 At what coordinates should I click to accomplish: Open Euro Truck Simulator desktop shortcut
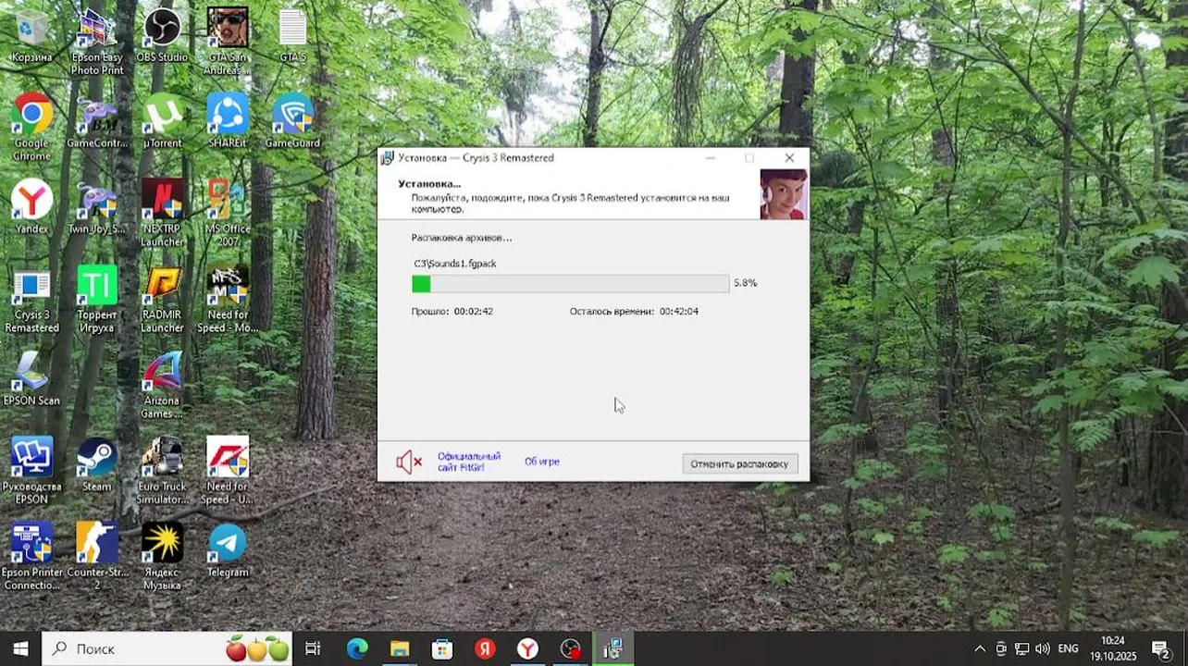coord(162,470)
